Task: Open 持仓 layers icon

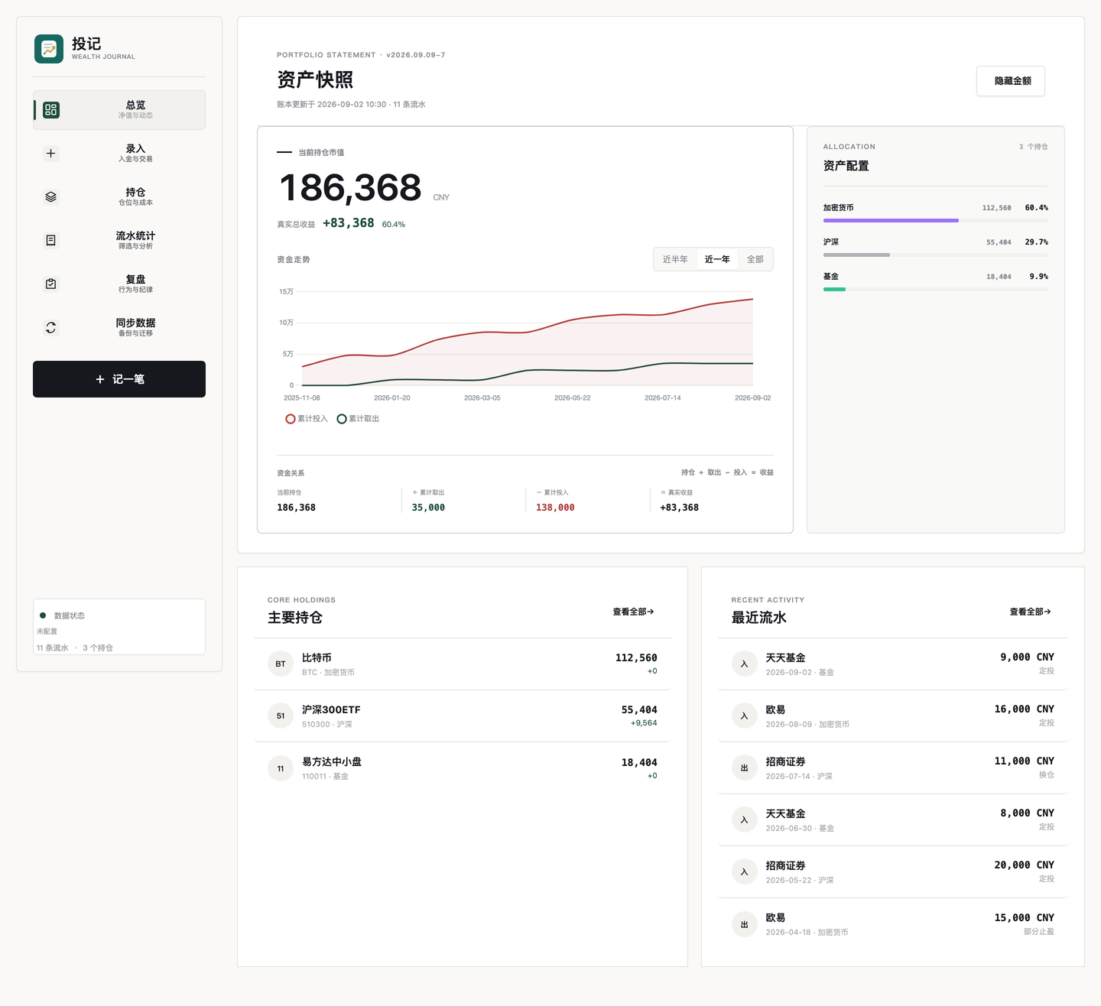Action: pos(51,197)
